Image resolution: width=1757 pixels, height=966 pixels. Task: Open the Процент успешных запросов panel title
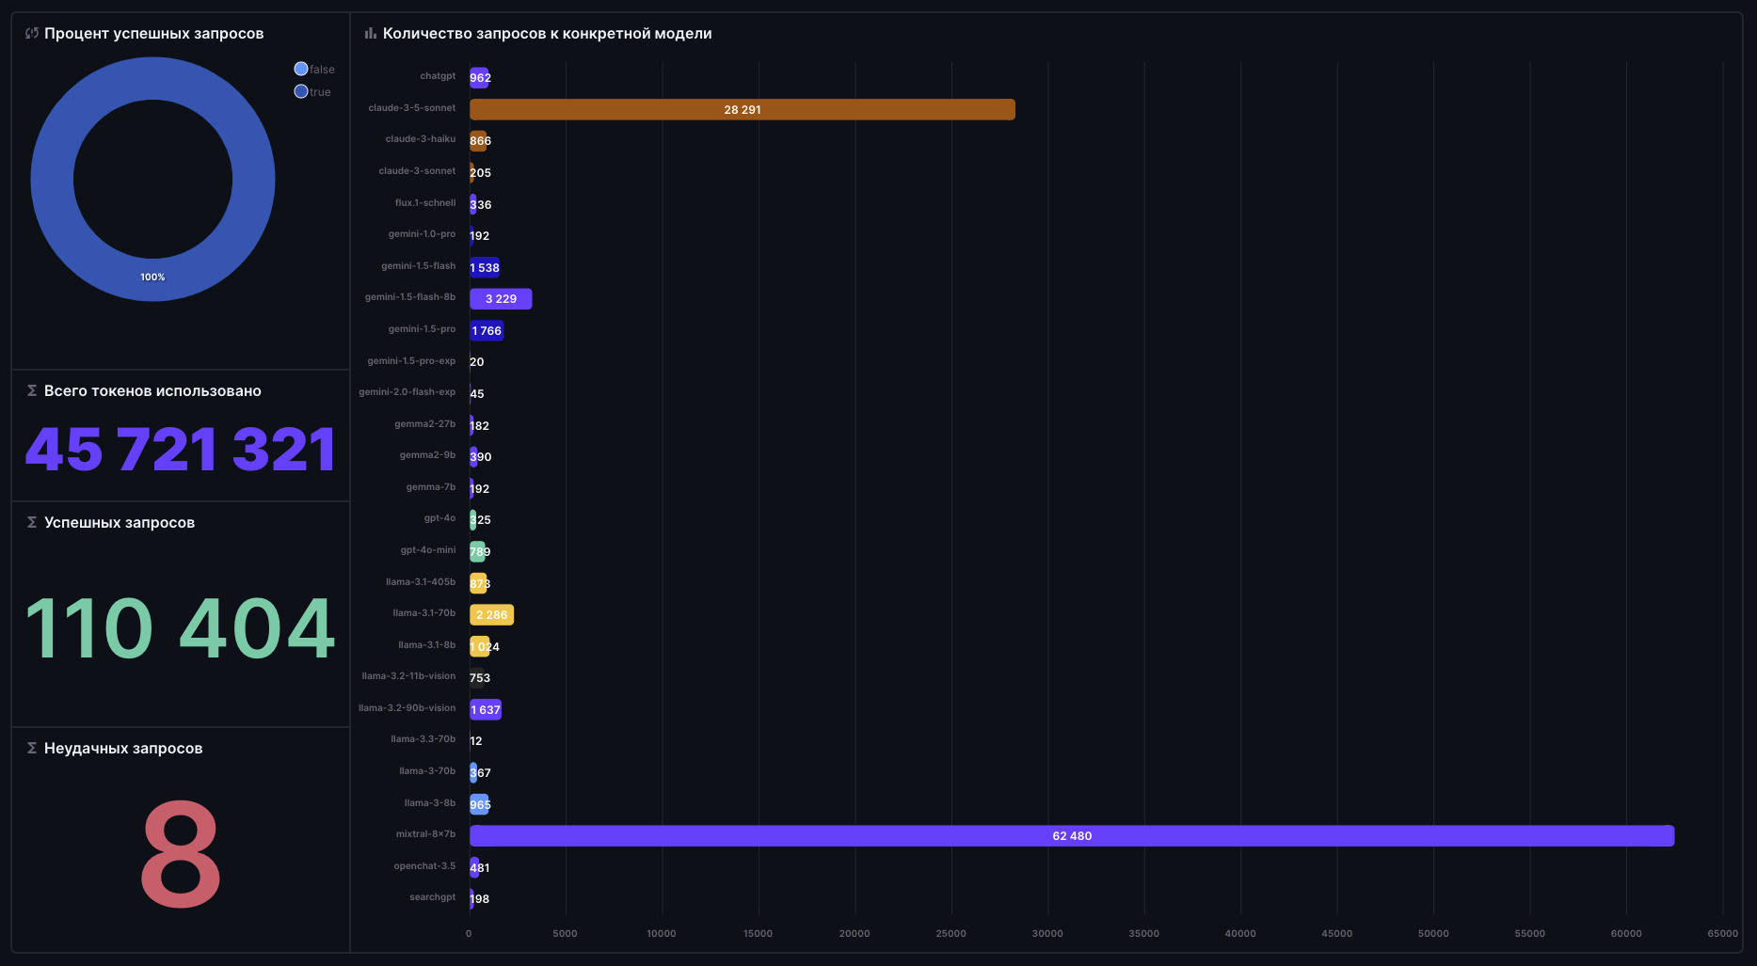pos(153,33)
